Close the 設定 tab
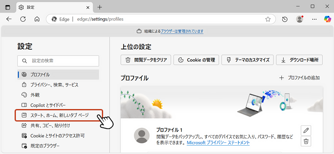The height and width of the screenshot is (154, 334). coord(88,7)
